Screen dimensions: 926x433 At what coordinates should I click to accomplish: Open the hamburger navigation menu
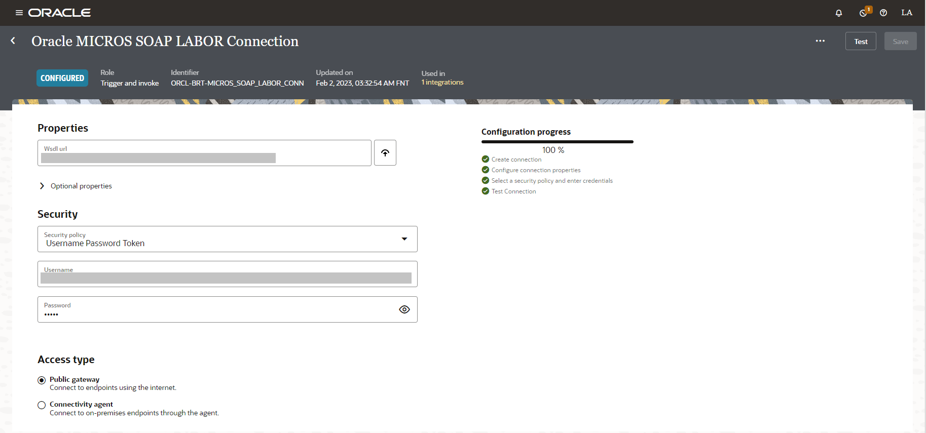click(x=19, y=13)
